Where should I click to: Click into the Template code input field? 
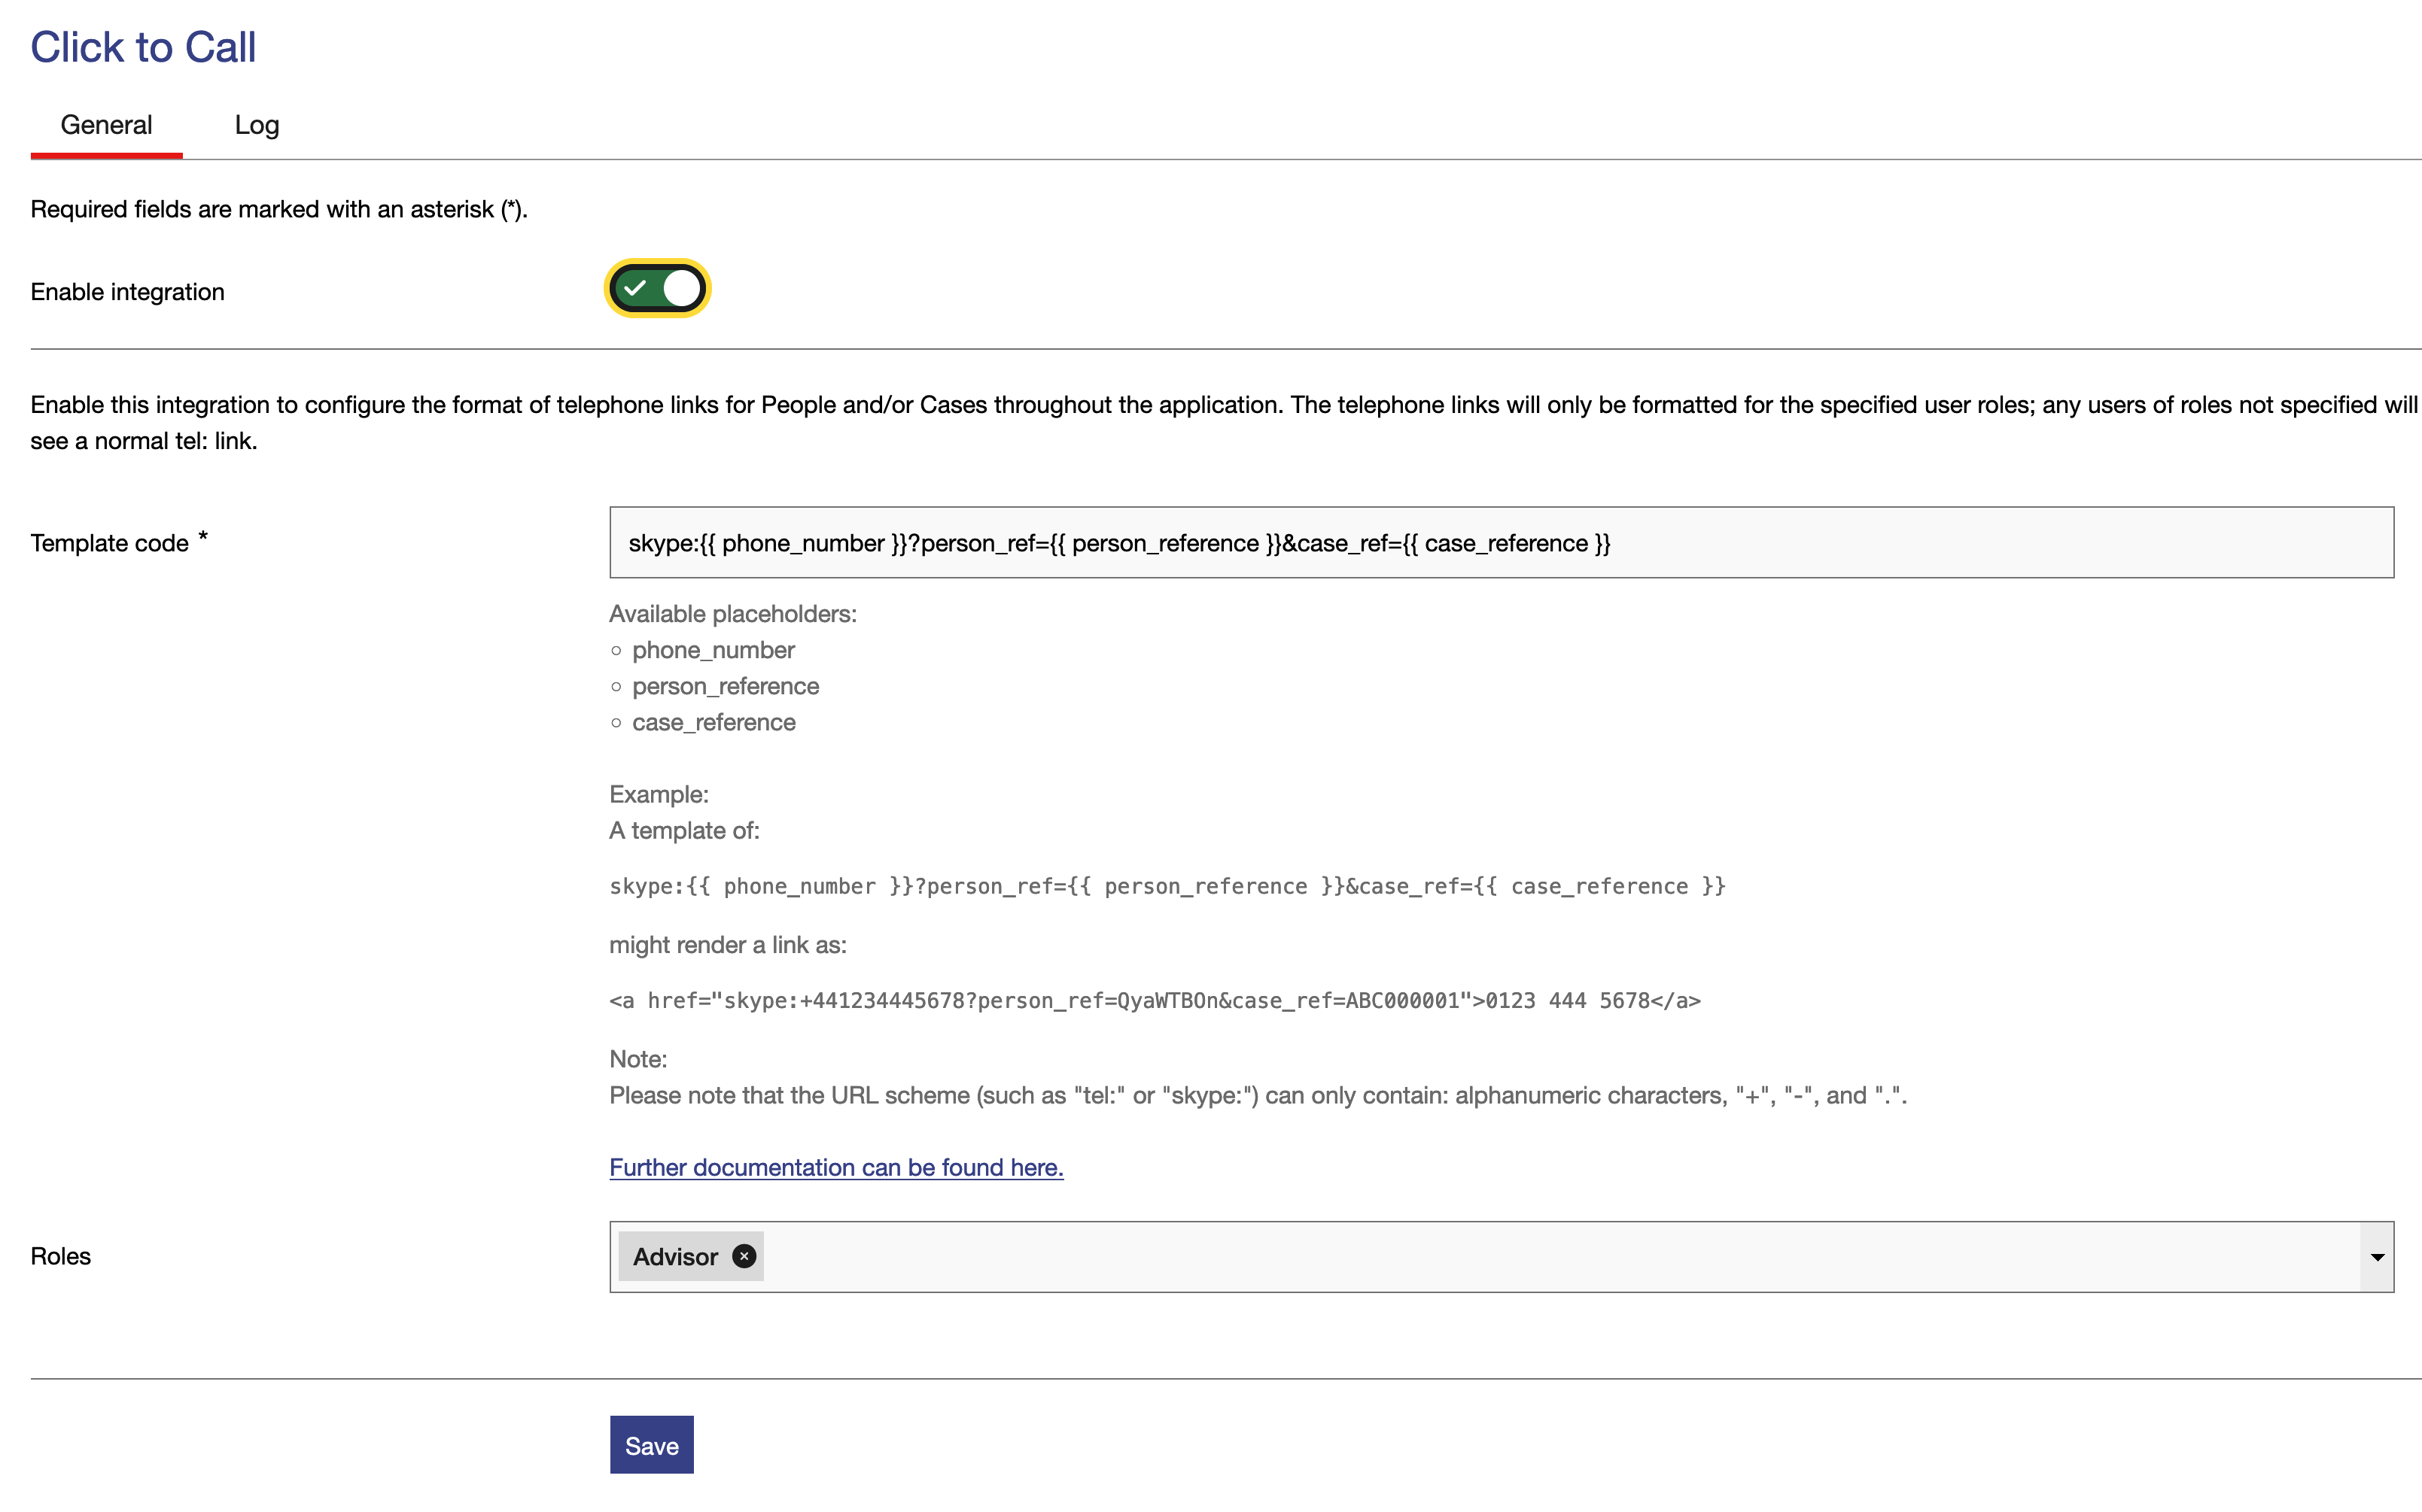click(1501, 542)
